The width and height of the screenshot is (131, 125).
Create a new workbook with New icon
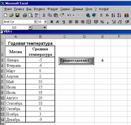(6, 15)
